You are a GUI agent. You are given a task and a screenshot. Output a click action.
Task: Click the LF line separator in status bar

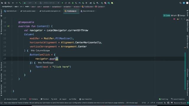click(148, 103)
